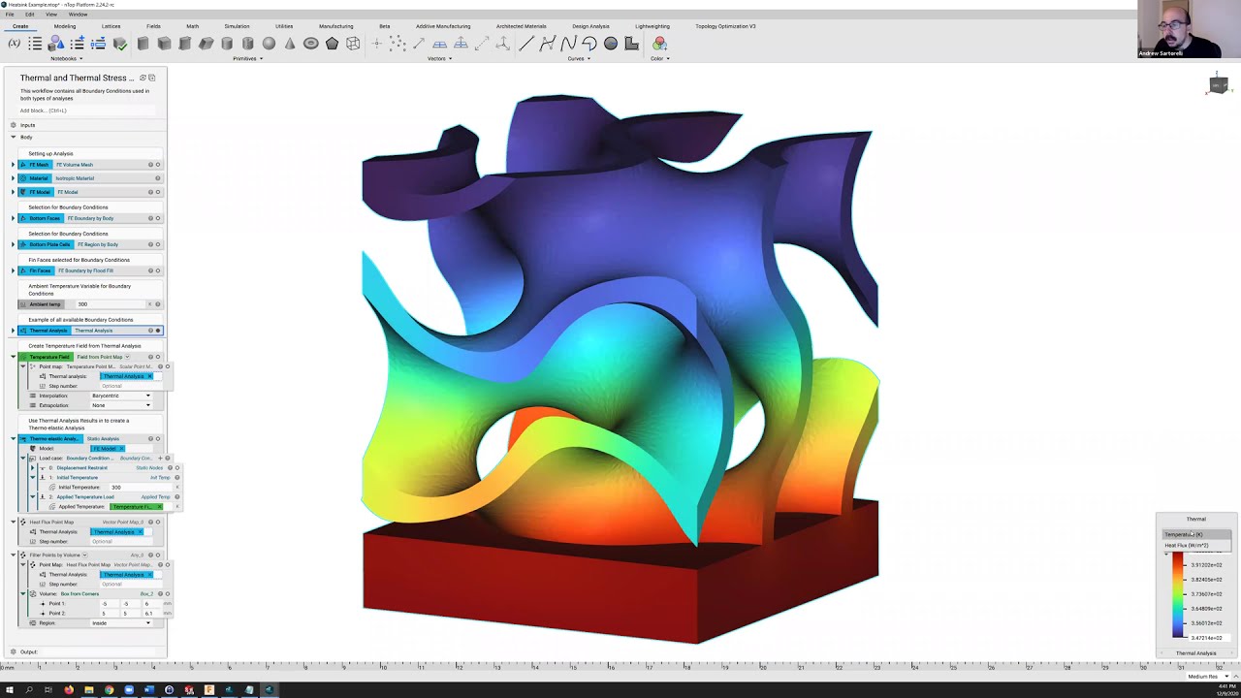Remove the FE Model chip in Model row
The height and width of the screenshot is (698, 1241).
tap(122, 449)
